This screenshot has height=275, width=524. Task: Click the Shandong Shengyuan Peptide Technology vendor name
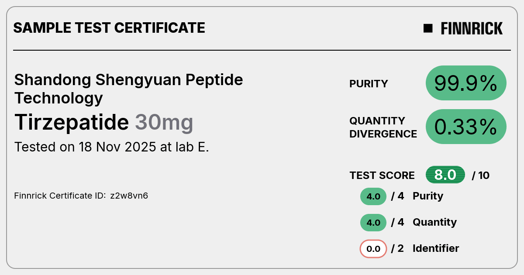click(x=128, y=89)
